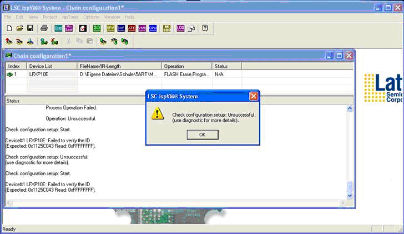The image size is (404, 234).
Task: Click the 'Operation: Unsuccessful.' log line
Action: (x=71, y=119)
